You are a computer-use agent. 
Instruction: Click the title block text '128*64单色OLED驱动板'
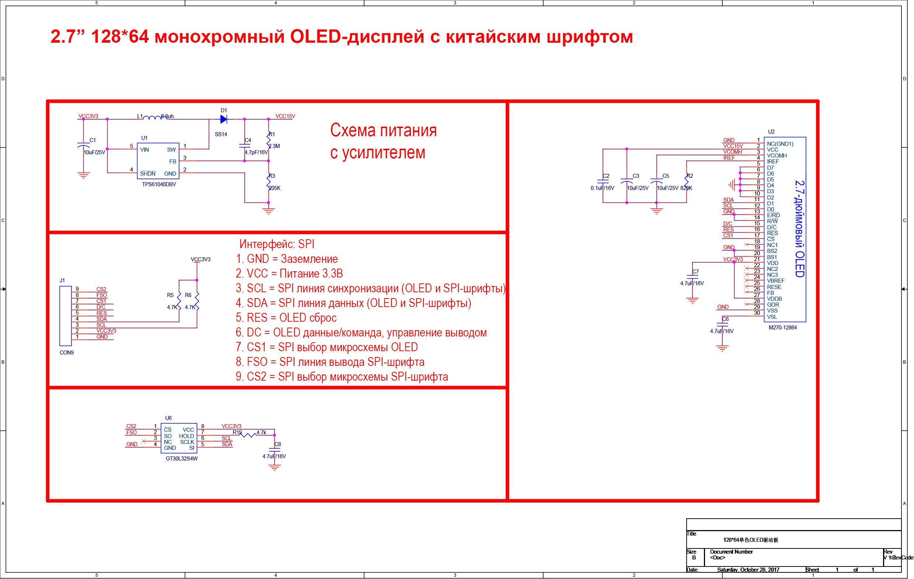pyautogui.click(x=751, y=540)
